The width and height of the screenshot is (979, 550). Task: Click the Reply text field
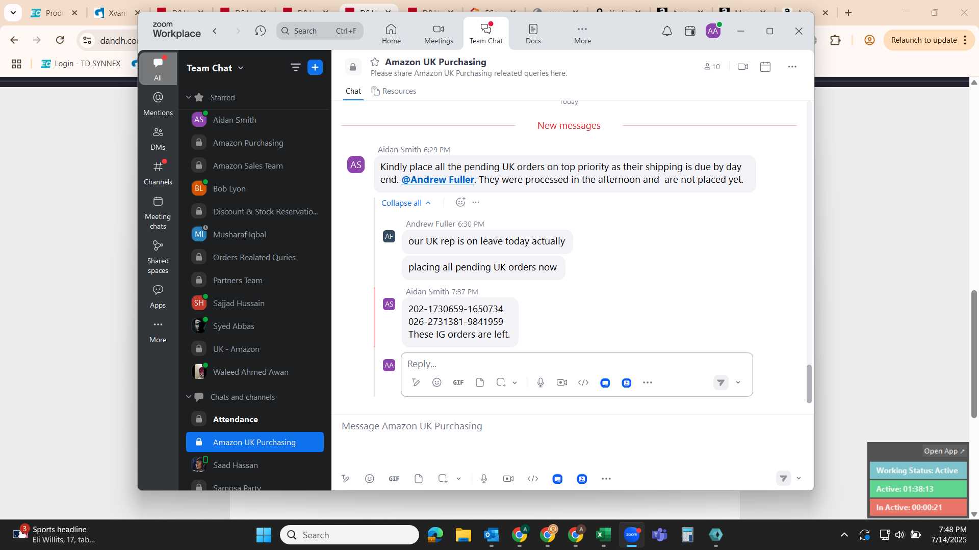(576, 364)
